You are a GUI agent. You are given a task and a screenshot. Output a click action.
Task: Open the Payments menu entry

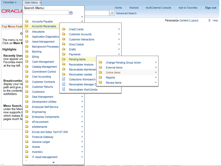click(x=75, y=54)
